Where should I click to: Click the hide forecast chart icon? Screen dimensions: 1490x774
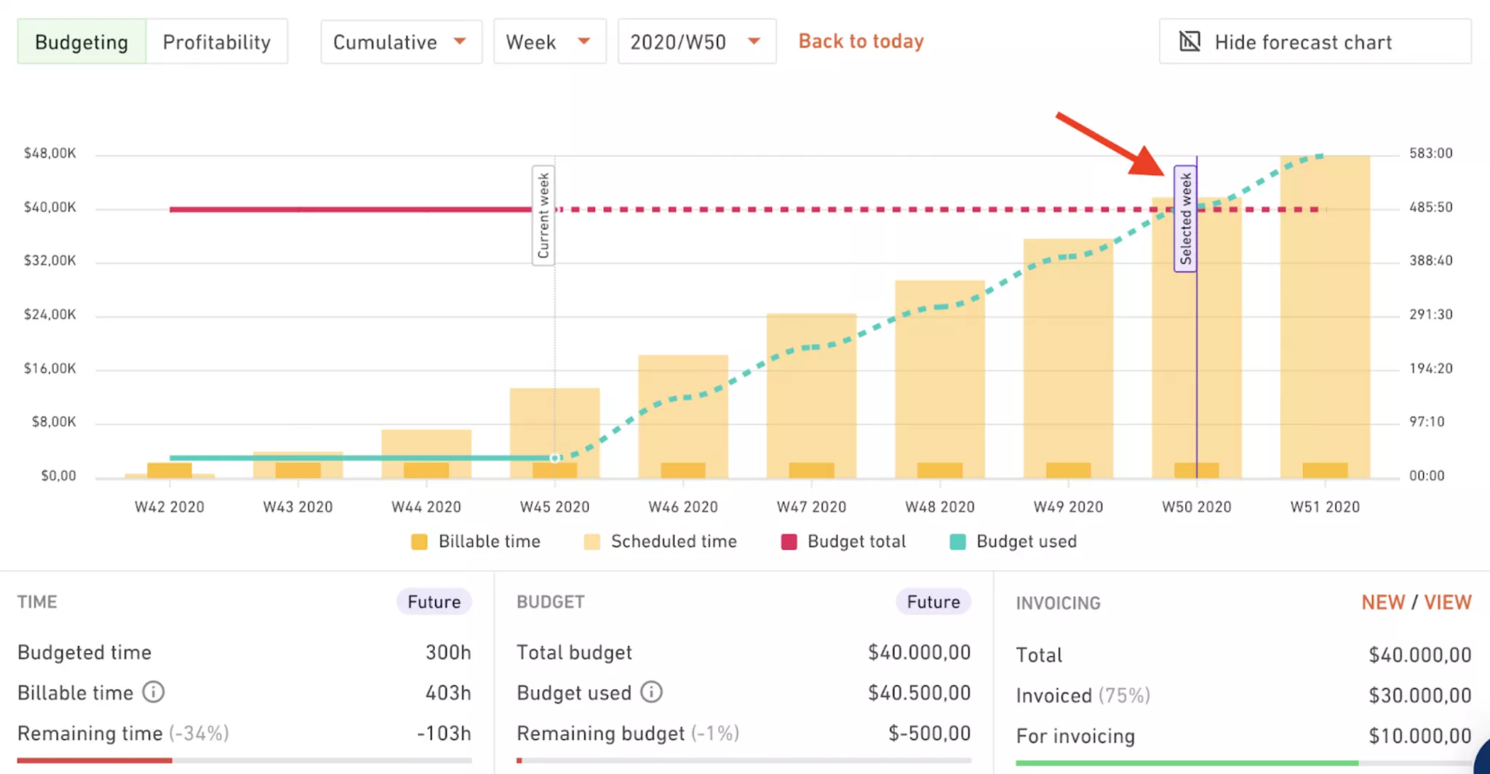[x=1190, y=41]
